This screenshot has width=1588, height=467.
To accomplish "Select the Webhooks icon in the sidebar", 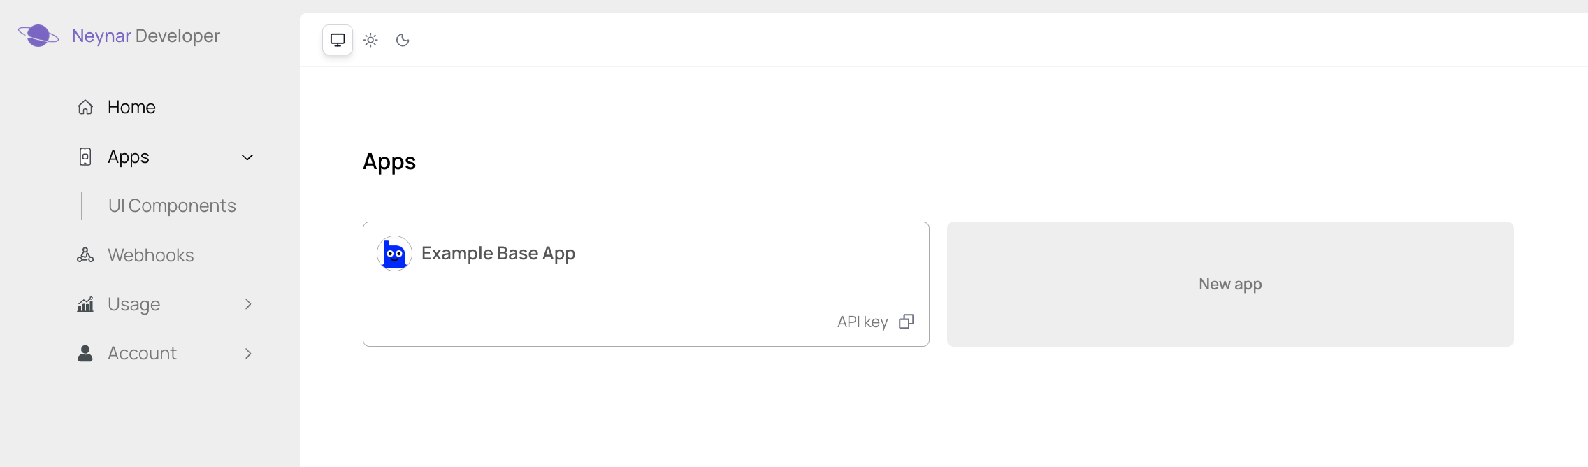I will click(x=85, y=254).
